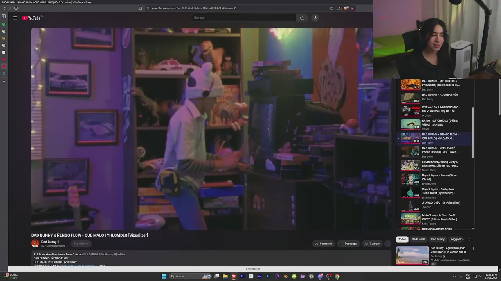501x281 pixels.
Task: Select the 'De la serie' filter chip
Action: [x=418, y=239]
